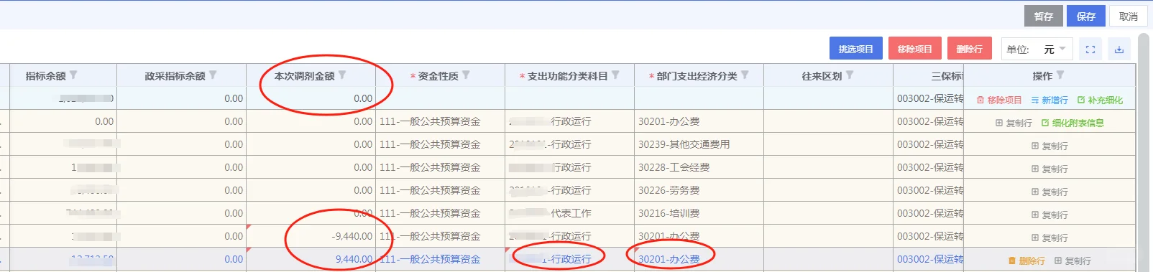The width and height of the screenshot is (1153, 272).
Task: Click filter icon on 本次调剂金额 column
Action: [342, 75]
